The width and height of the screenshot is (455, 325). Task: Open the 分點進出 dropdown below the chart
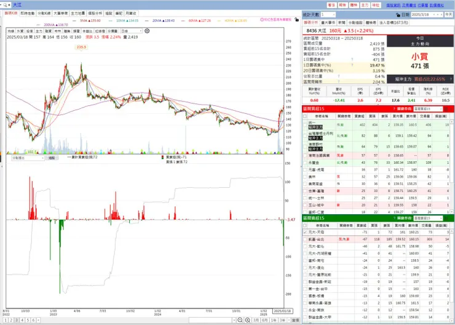point(28,158)
